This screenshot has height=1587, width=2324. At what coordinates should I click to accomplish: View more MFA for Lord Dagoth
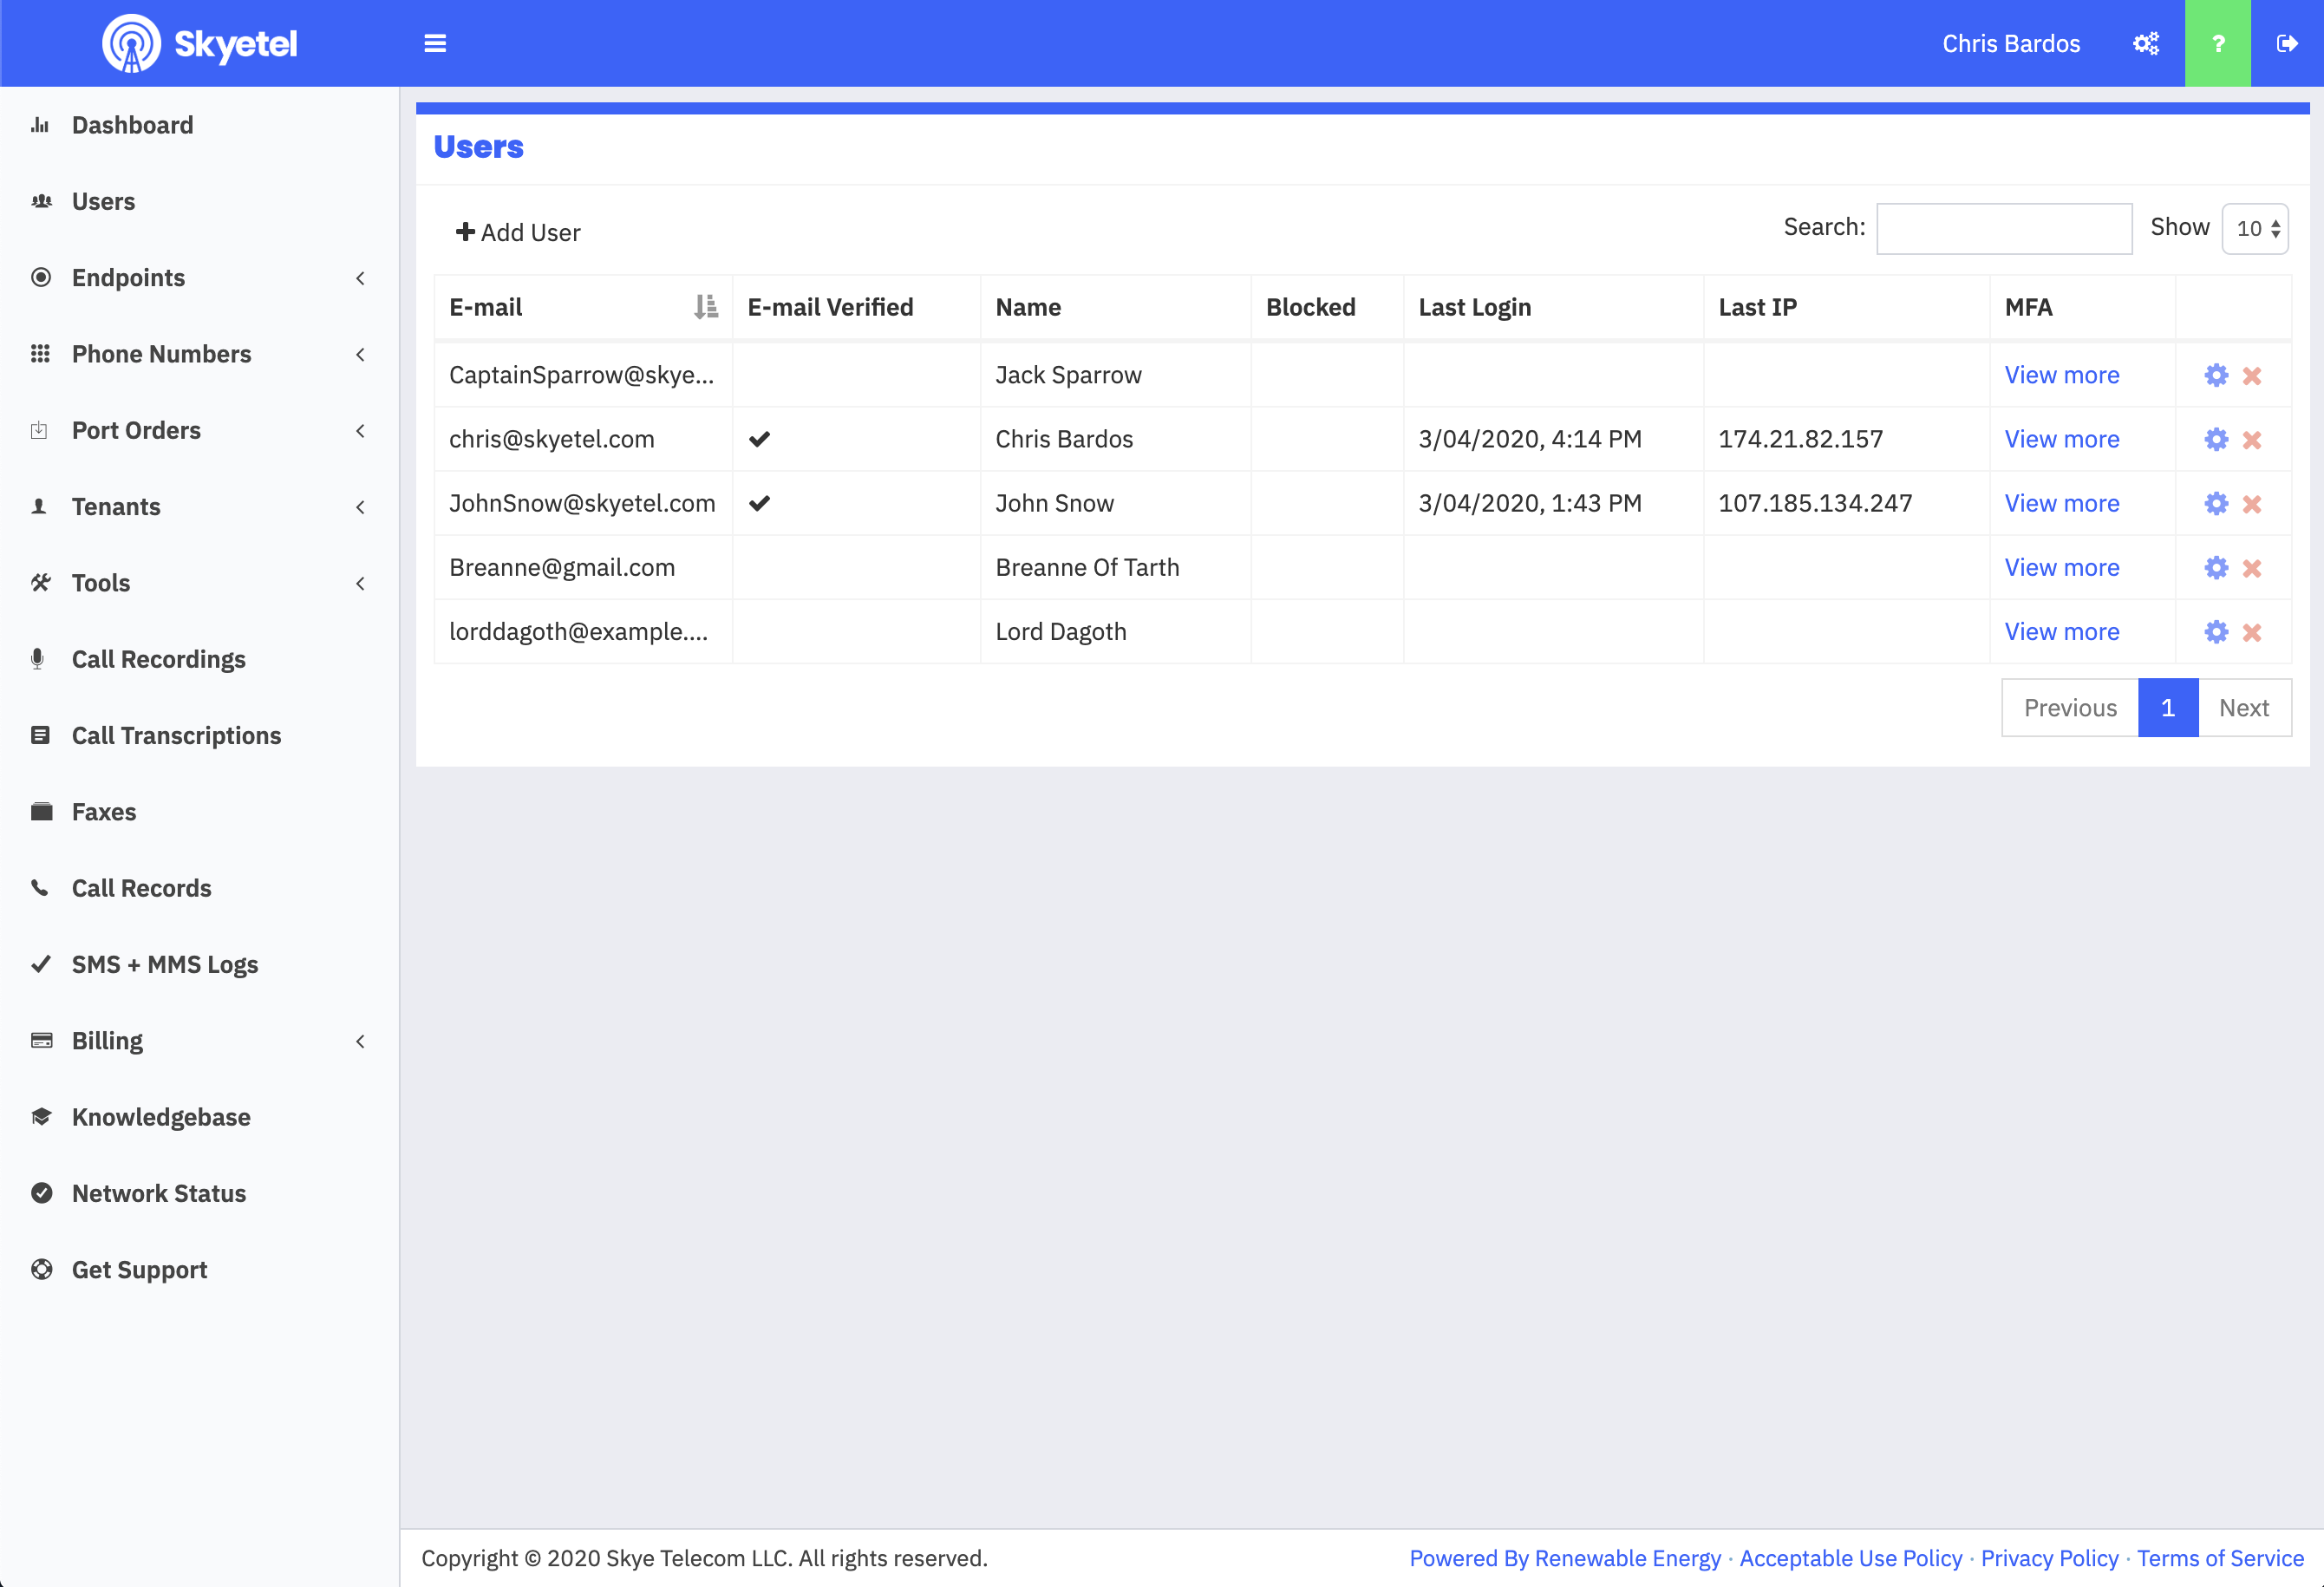2062,631
